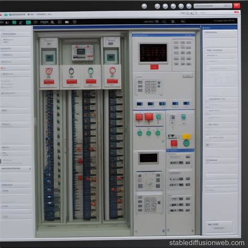Screen dimensions: 248x248
Task: Click the isolated round gray button in top bar
Action: [144, 6]
